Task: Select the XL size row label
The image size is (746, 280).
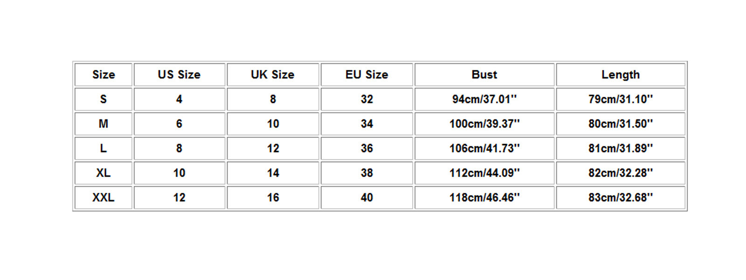Action: (104, 173)
